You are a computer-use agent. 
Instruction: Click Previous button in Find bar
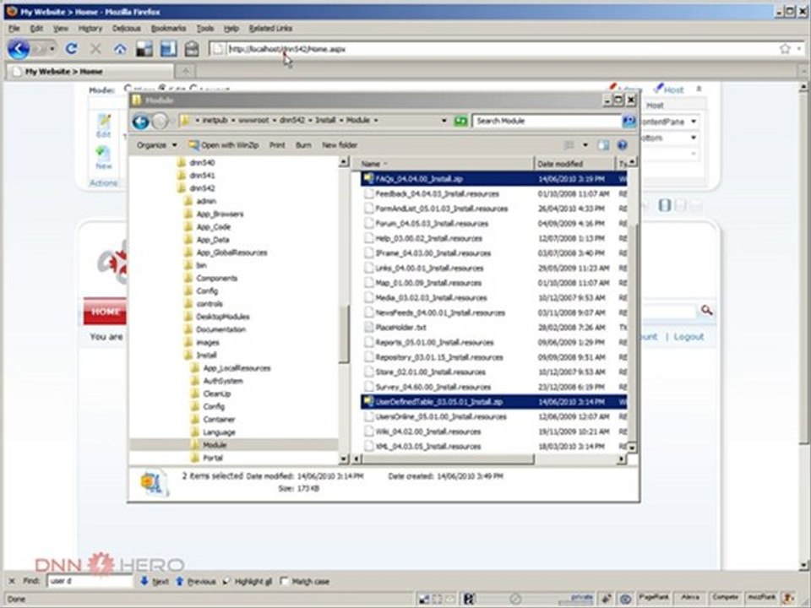pyautogui.click(x=196, y=582)
